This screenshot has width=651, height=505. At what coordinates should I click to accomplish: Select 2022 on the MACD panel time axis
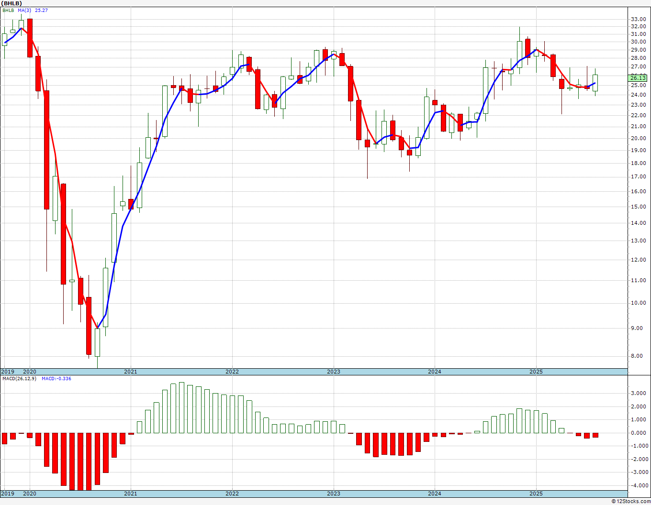pyautogui.click(x=232, y=494)
